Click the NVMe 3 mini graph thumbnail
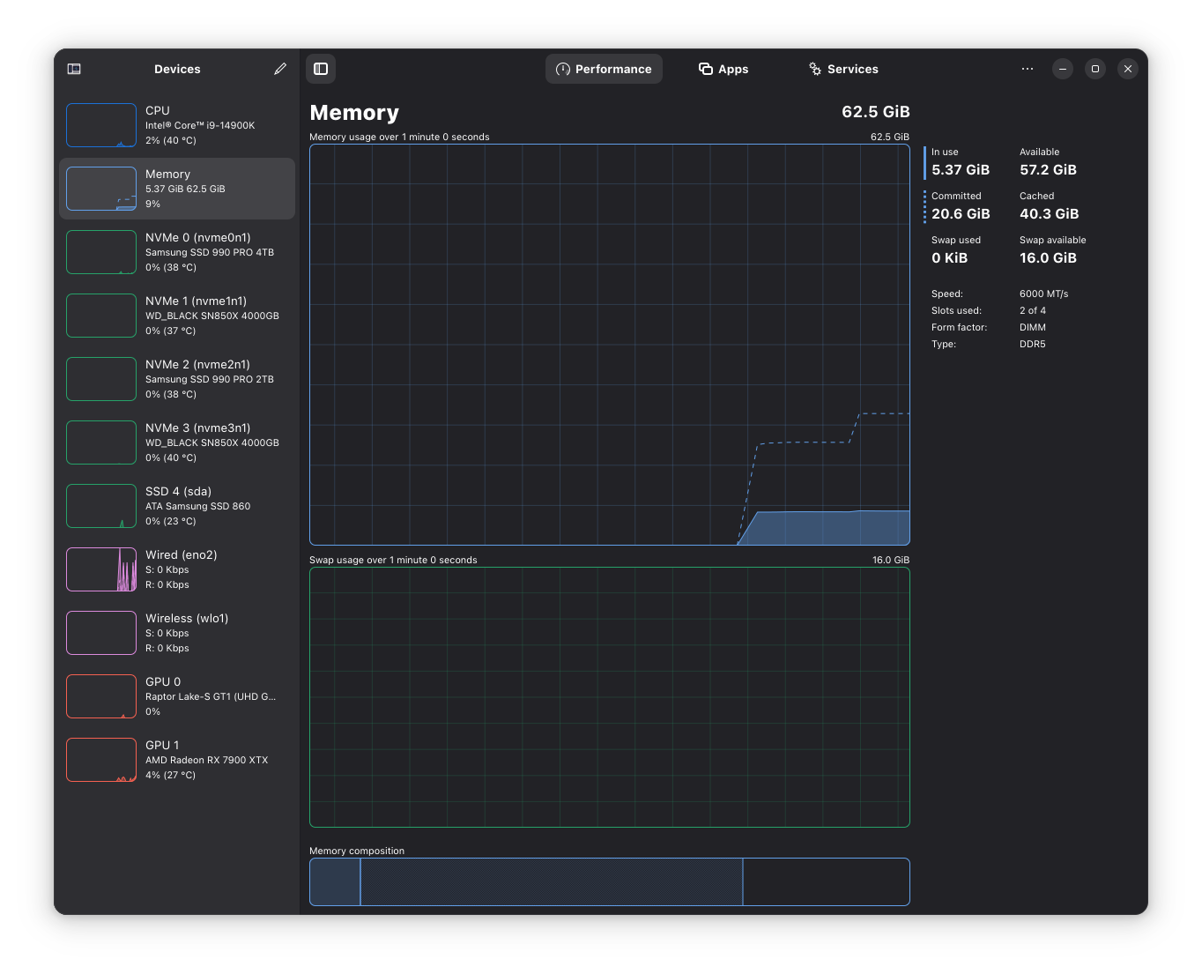This screenshot has width=1202, height=974. pos(101,442)
